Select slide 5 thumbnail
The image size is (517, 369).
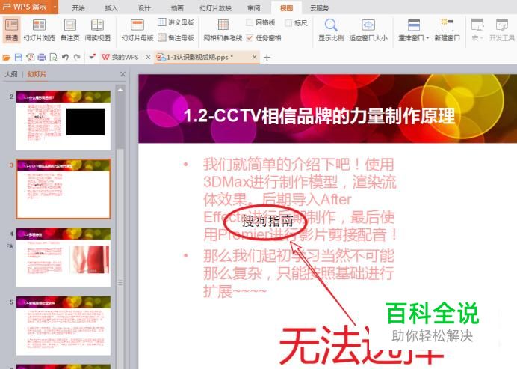64,326
